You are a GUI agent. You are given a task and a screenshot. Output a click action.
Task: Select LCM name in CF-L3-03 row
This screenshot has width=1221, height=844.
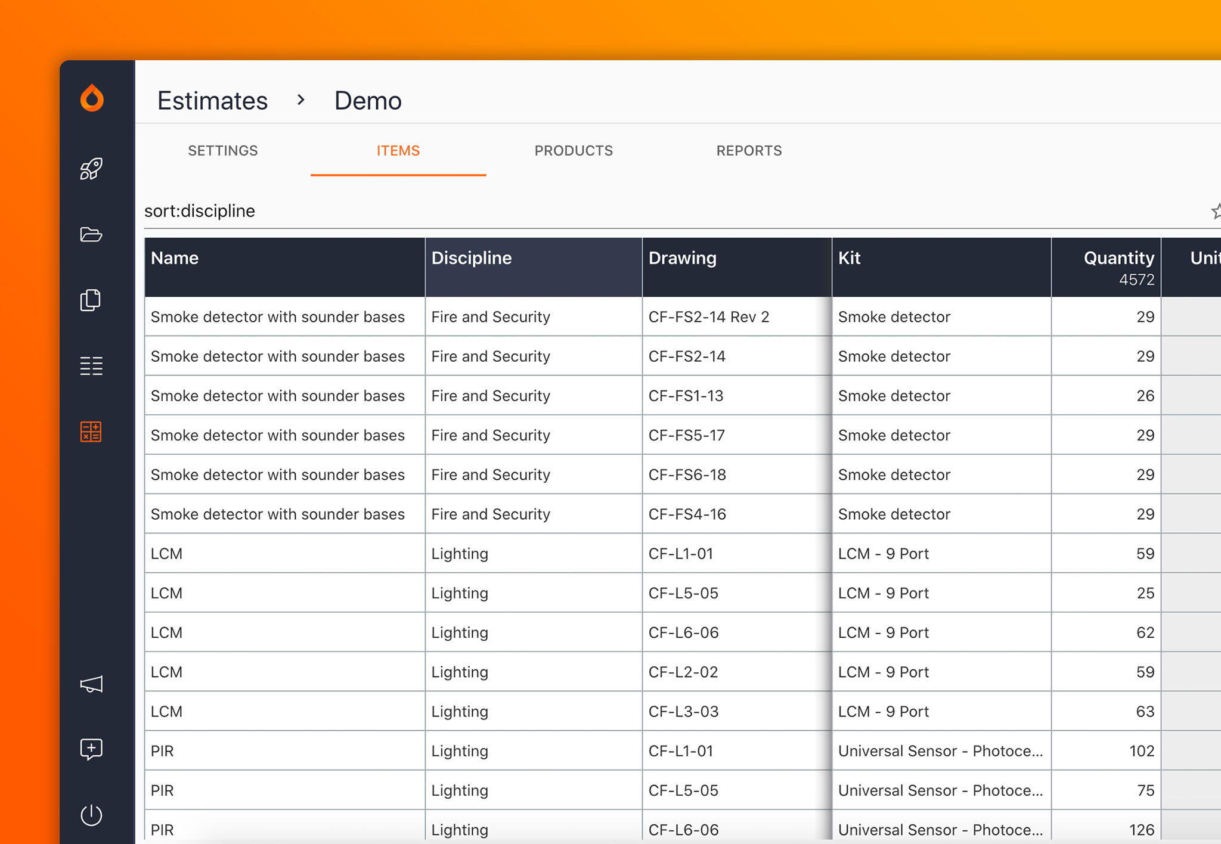(284, 711)
